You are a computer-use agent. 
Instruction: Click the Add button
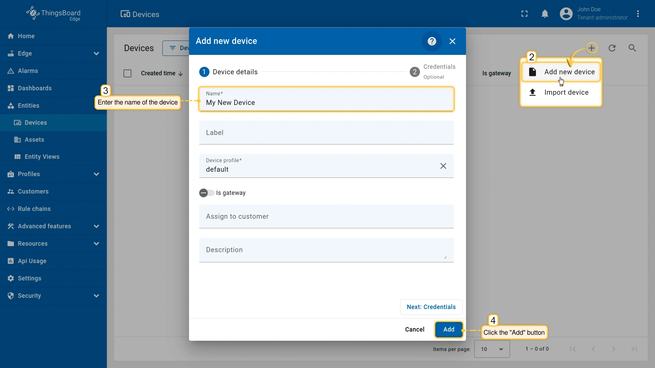pos(449,329)
